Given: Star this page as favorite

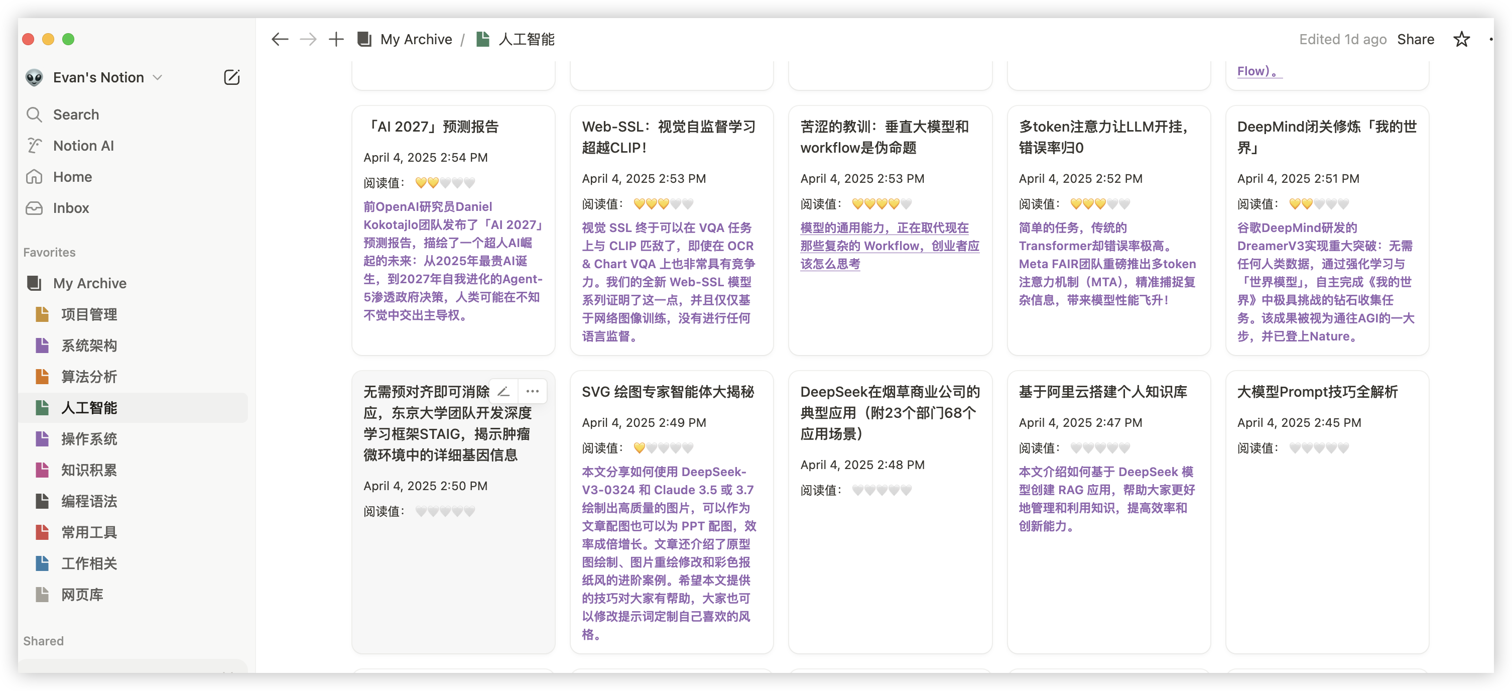Looking at the screenshot, I should click(1461, 39).
